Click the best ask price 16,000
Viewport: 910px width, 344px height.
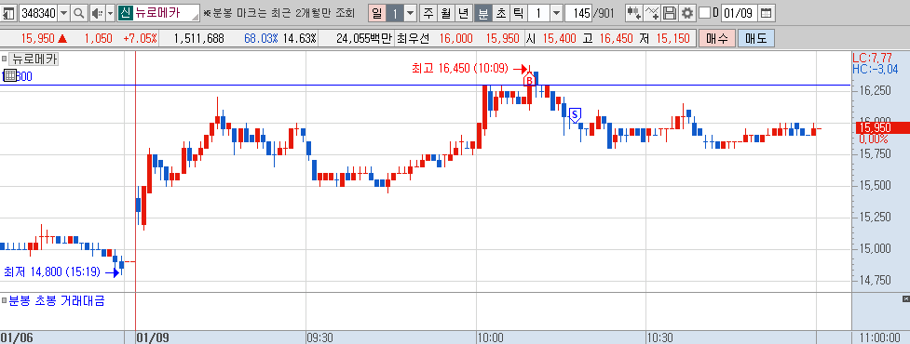click(x=455, y=39)
